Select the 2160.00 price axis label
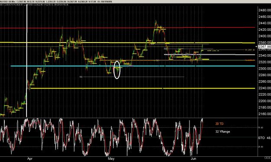This screenshot has width=271, height=162. click(x=264, y=114)
